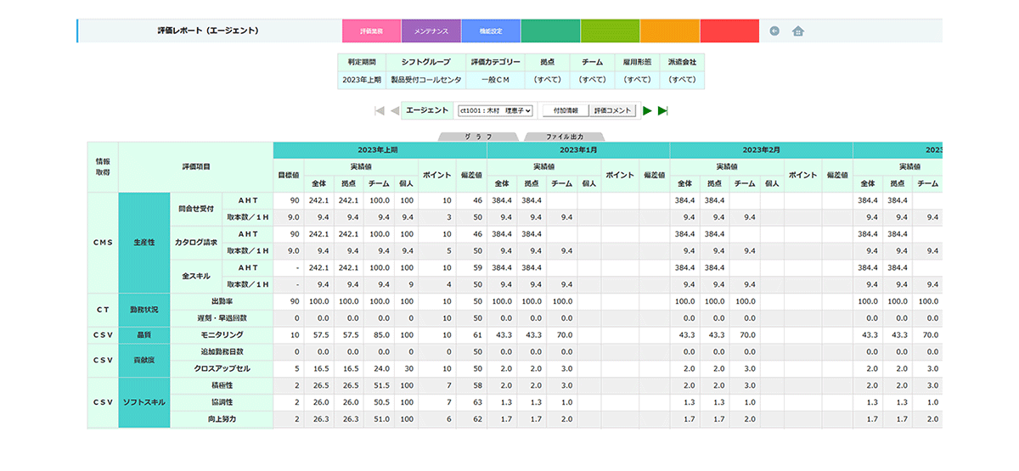Click the 品質 category cell

[145, 335]
